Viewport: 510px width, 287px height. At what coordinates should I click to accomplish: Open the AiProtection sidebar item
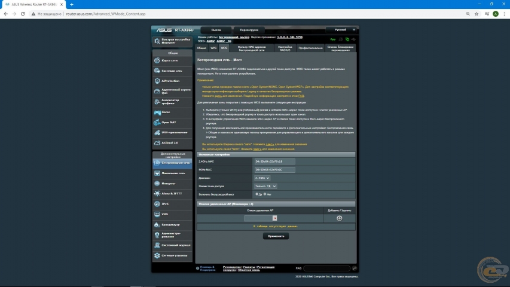[172, 81]
